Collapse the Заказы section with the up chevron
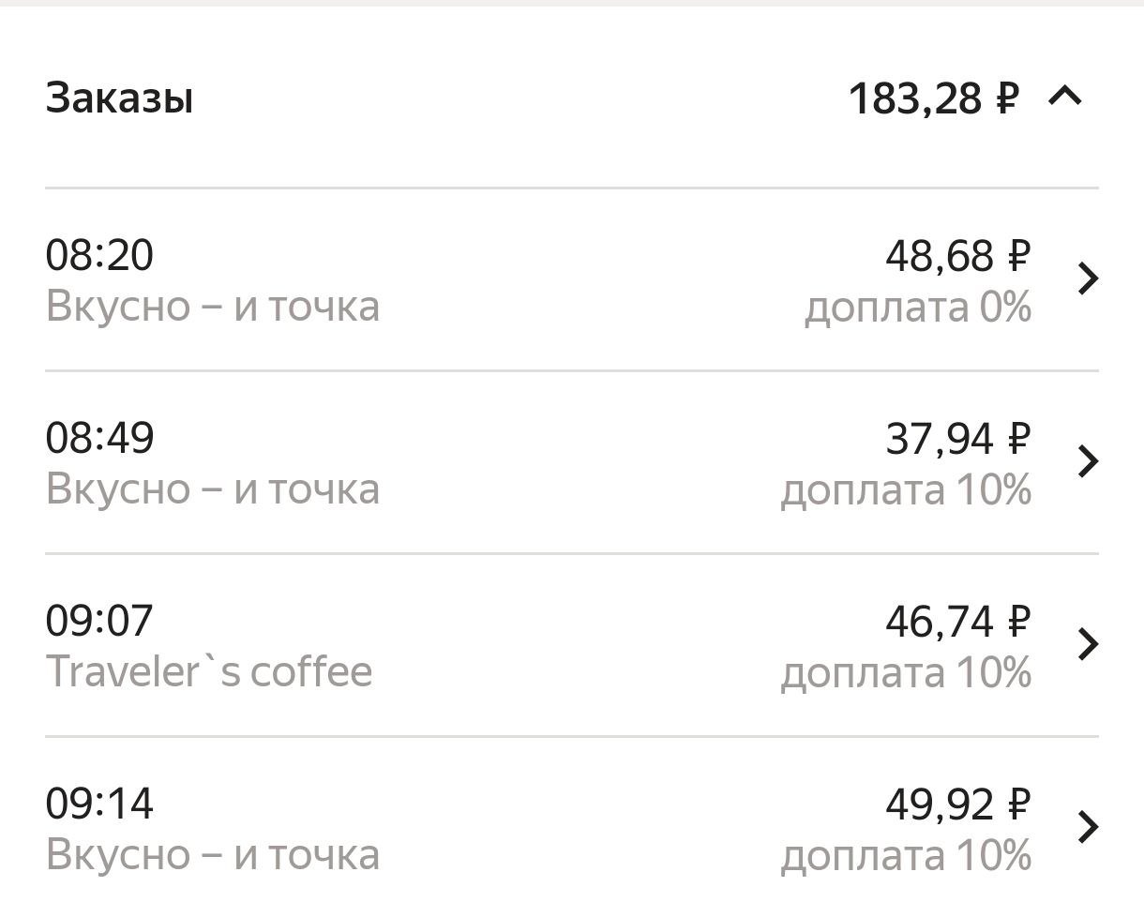This screenshot has height=917, width=1144. [1065, 96]
